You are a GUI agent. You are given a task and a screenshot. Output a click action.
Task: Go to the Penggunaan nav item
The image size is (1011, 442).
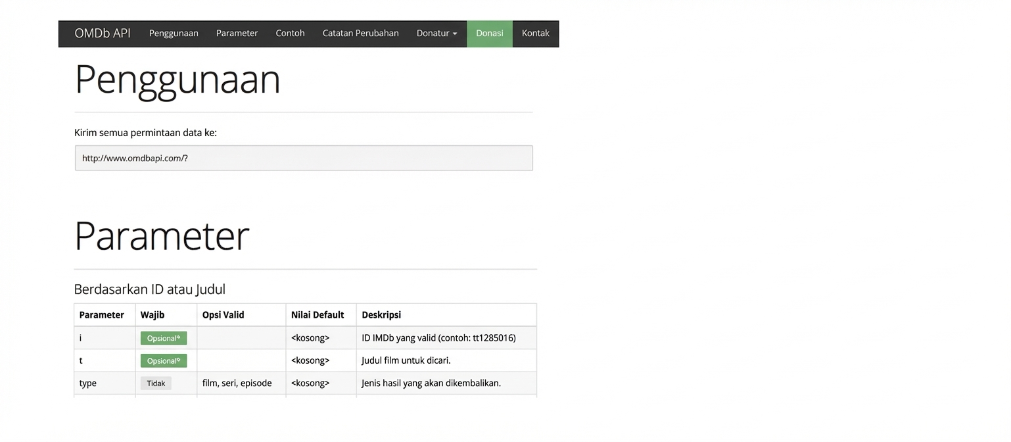pos(174,34)
